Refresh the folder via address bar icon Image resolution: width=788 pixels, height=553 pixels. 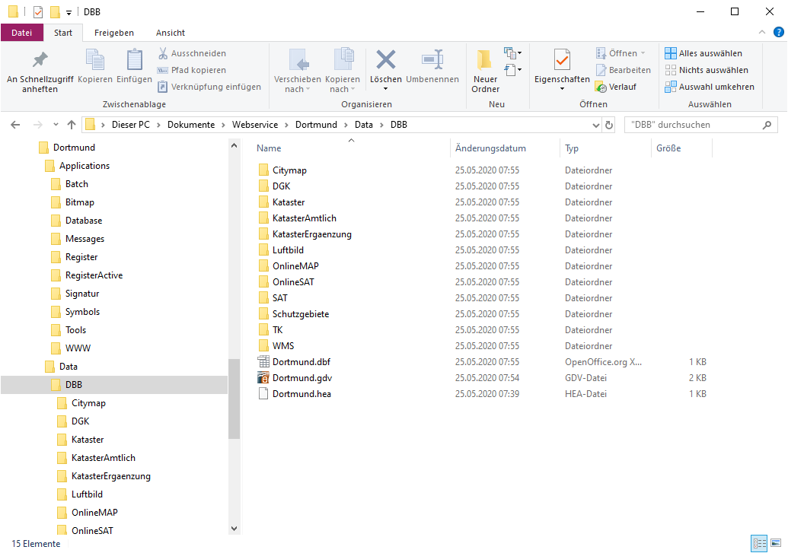(x=609, y=125)
